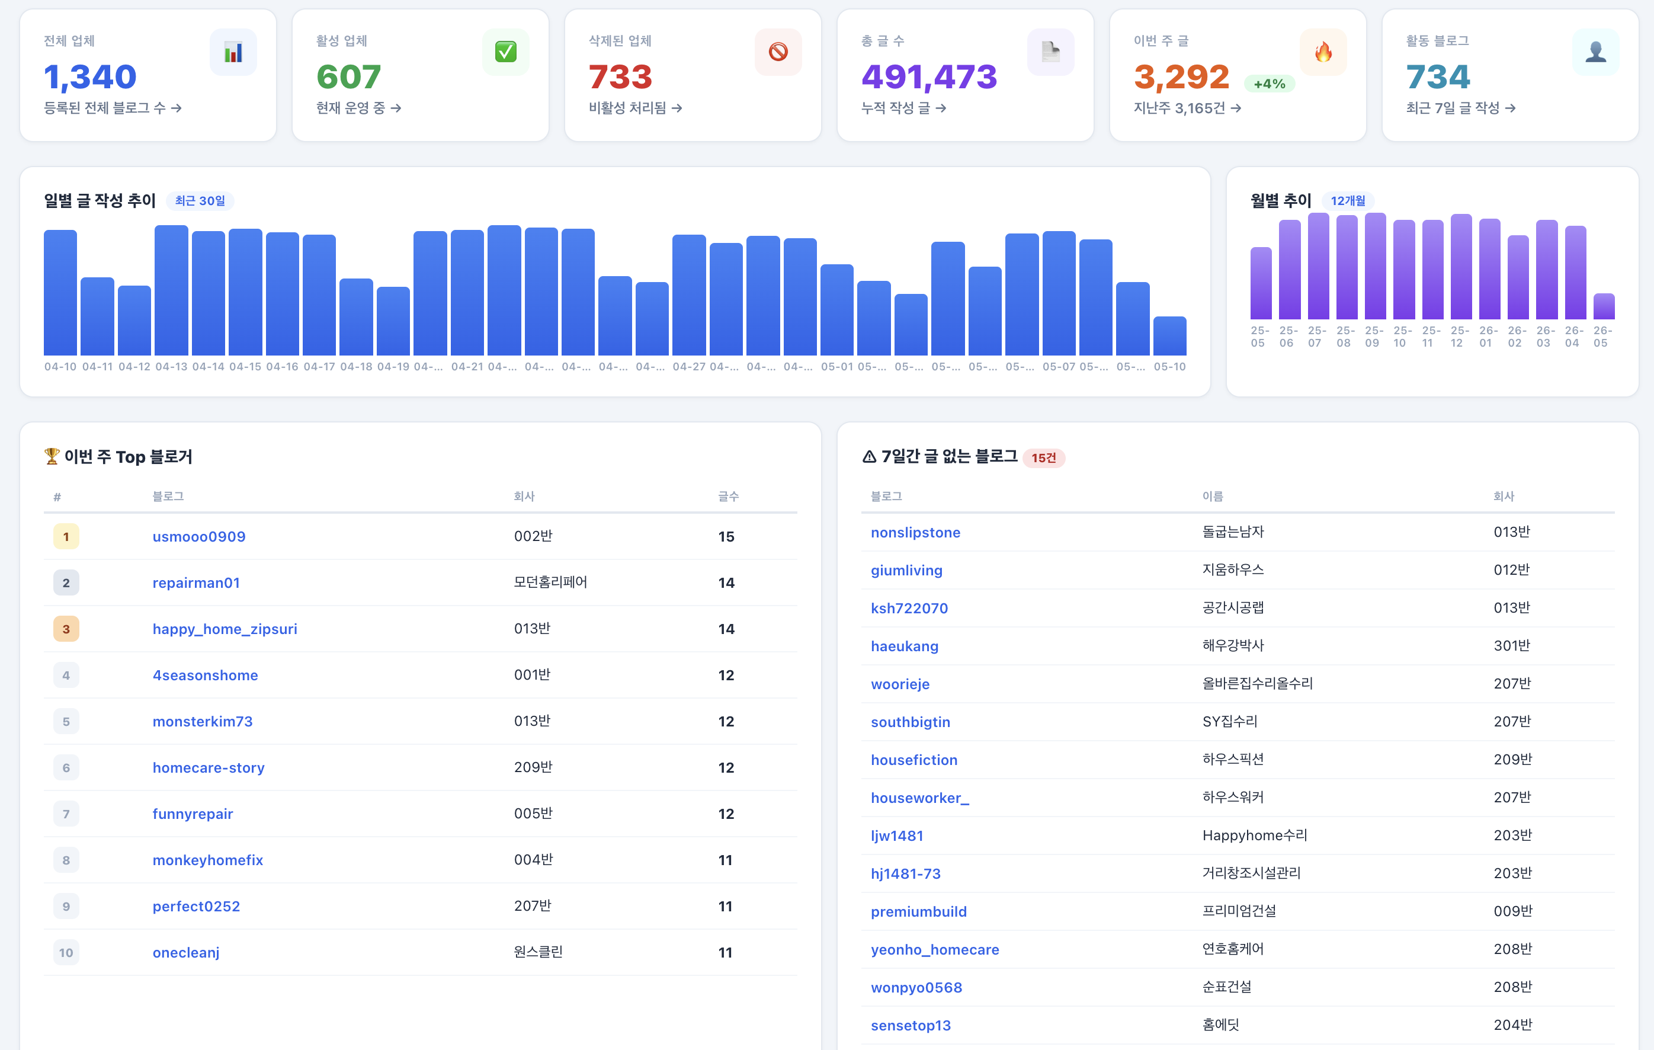Open 등록된 전체 블로그 수 link
Screen dimensions: 1654x1050
(x=113, y=108)
